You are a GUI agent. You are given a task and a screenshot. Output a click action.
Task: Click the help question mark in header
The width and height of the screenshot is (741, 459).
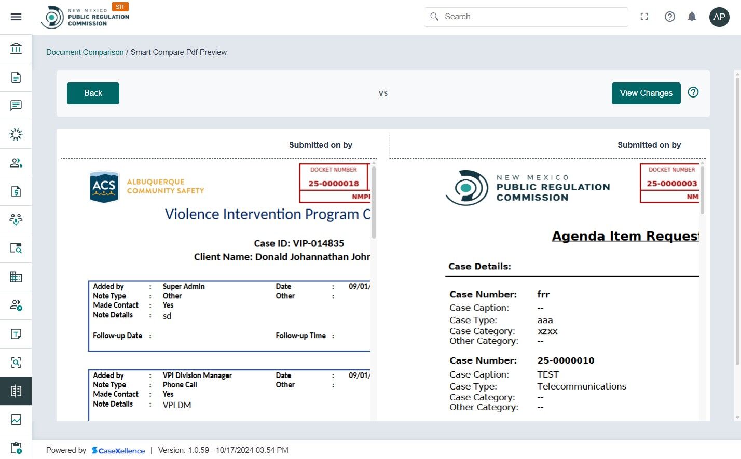(x=670, y=17)
